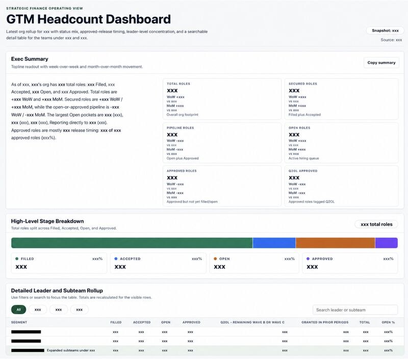Click the purple Approved bar segment
Screen dimensions: 408x359
(387, 243)
